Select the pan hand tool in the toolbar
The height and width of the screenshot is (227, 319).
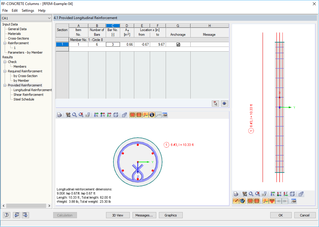[68, 115]
